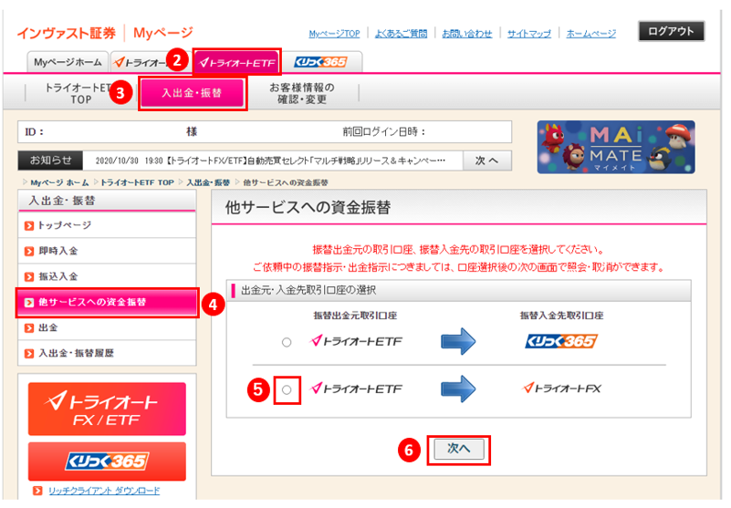Open 即時入金 in the side menu

(x=107, y=251)
